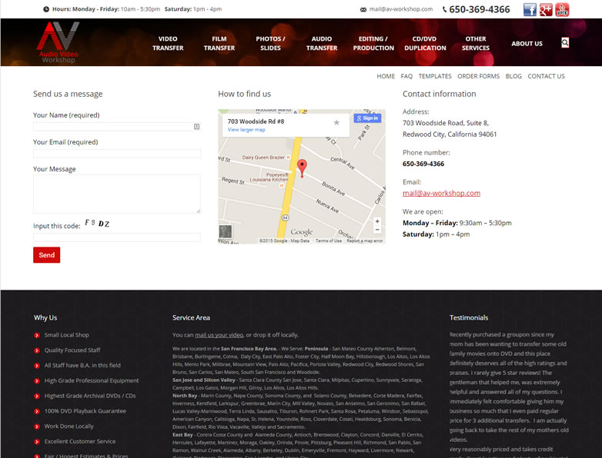
Task: Zoom in on the map with plus button
Action: coord(376,222)
